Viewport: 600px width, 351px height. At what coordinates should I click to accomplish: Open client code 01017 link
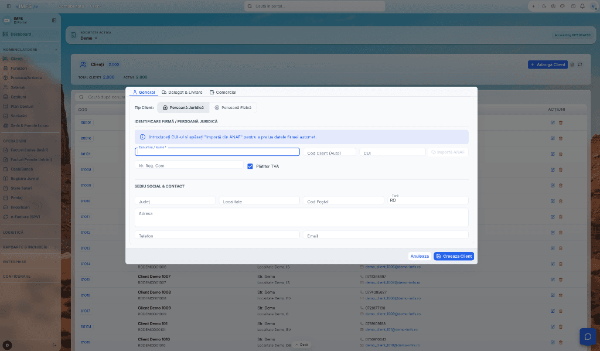(x=86, y=311)
